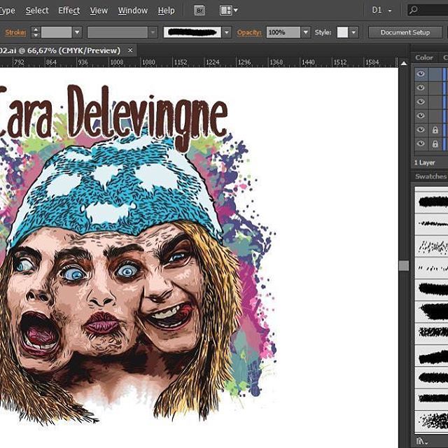Viewport: 448px width, 448px height.
Task: Unlock the fifth layer row lock
Action: click(x=435, y=129)
